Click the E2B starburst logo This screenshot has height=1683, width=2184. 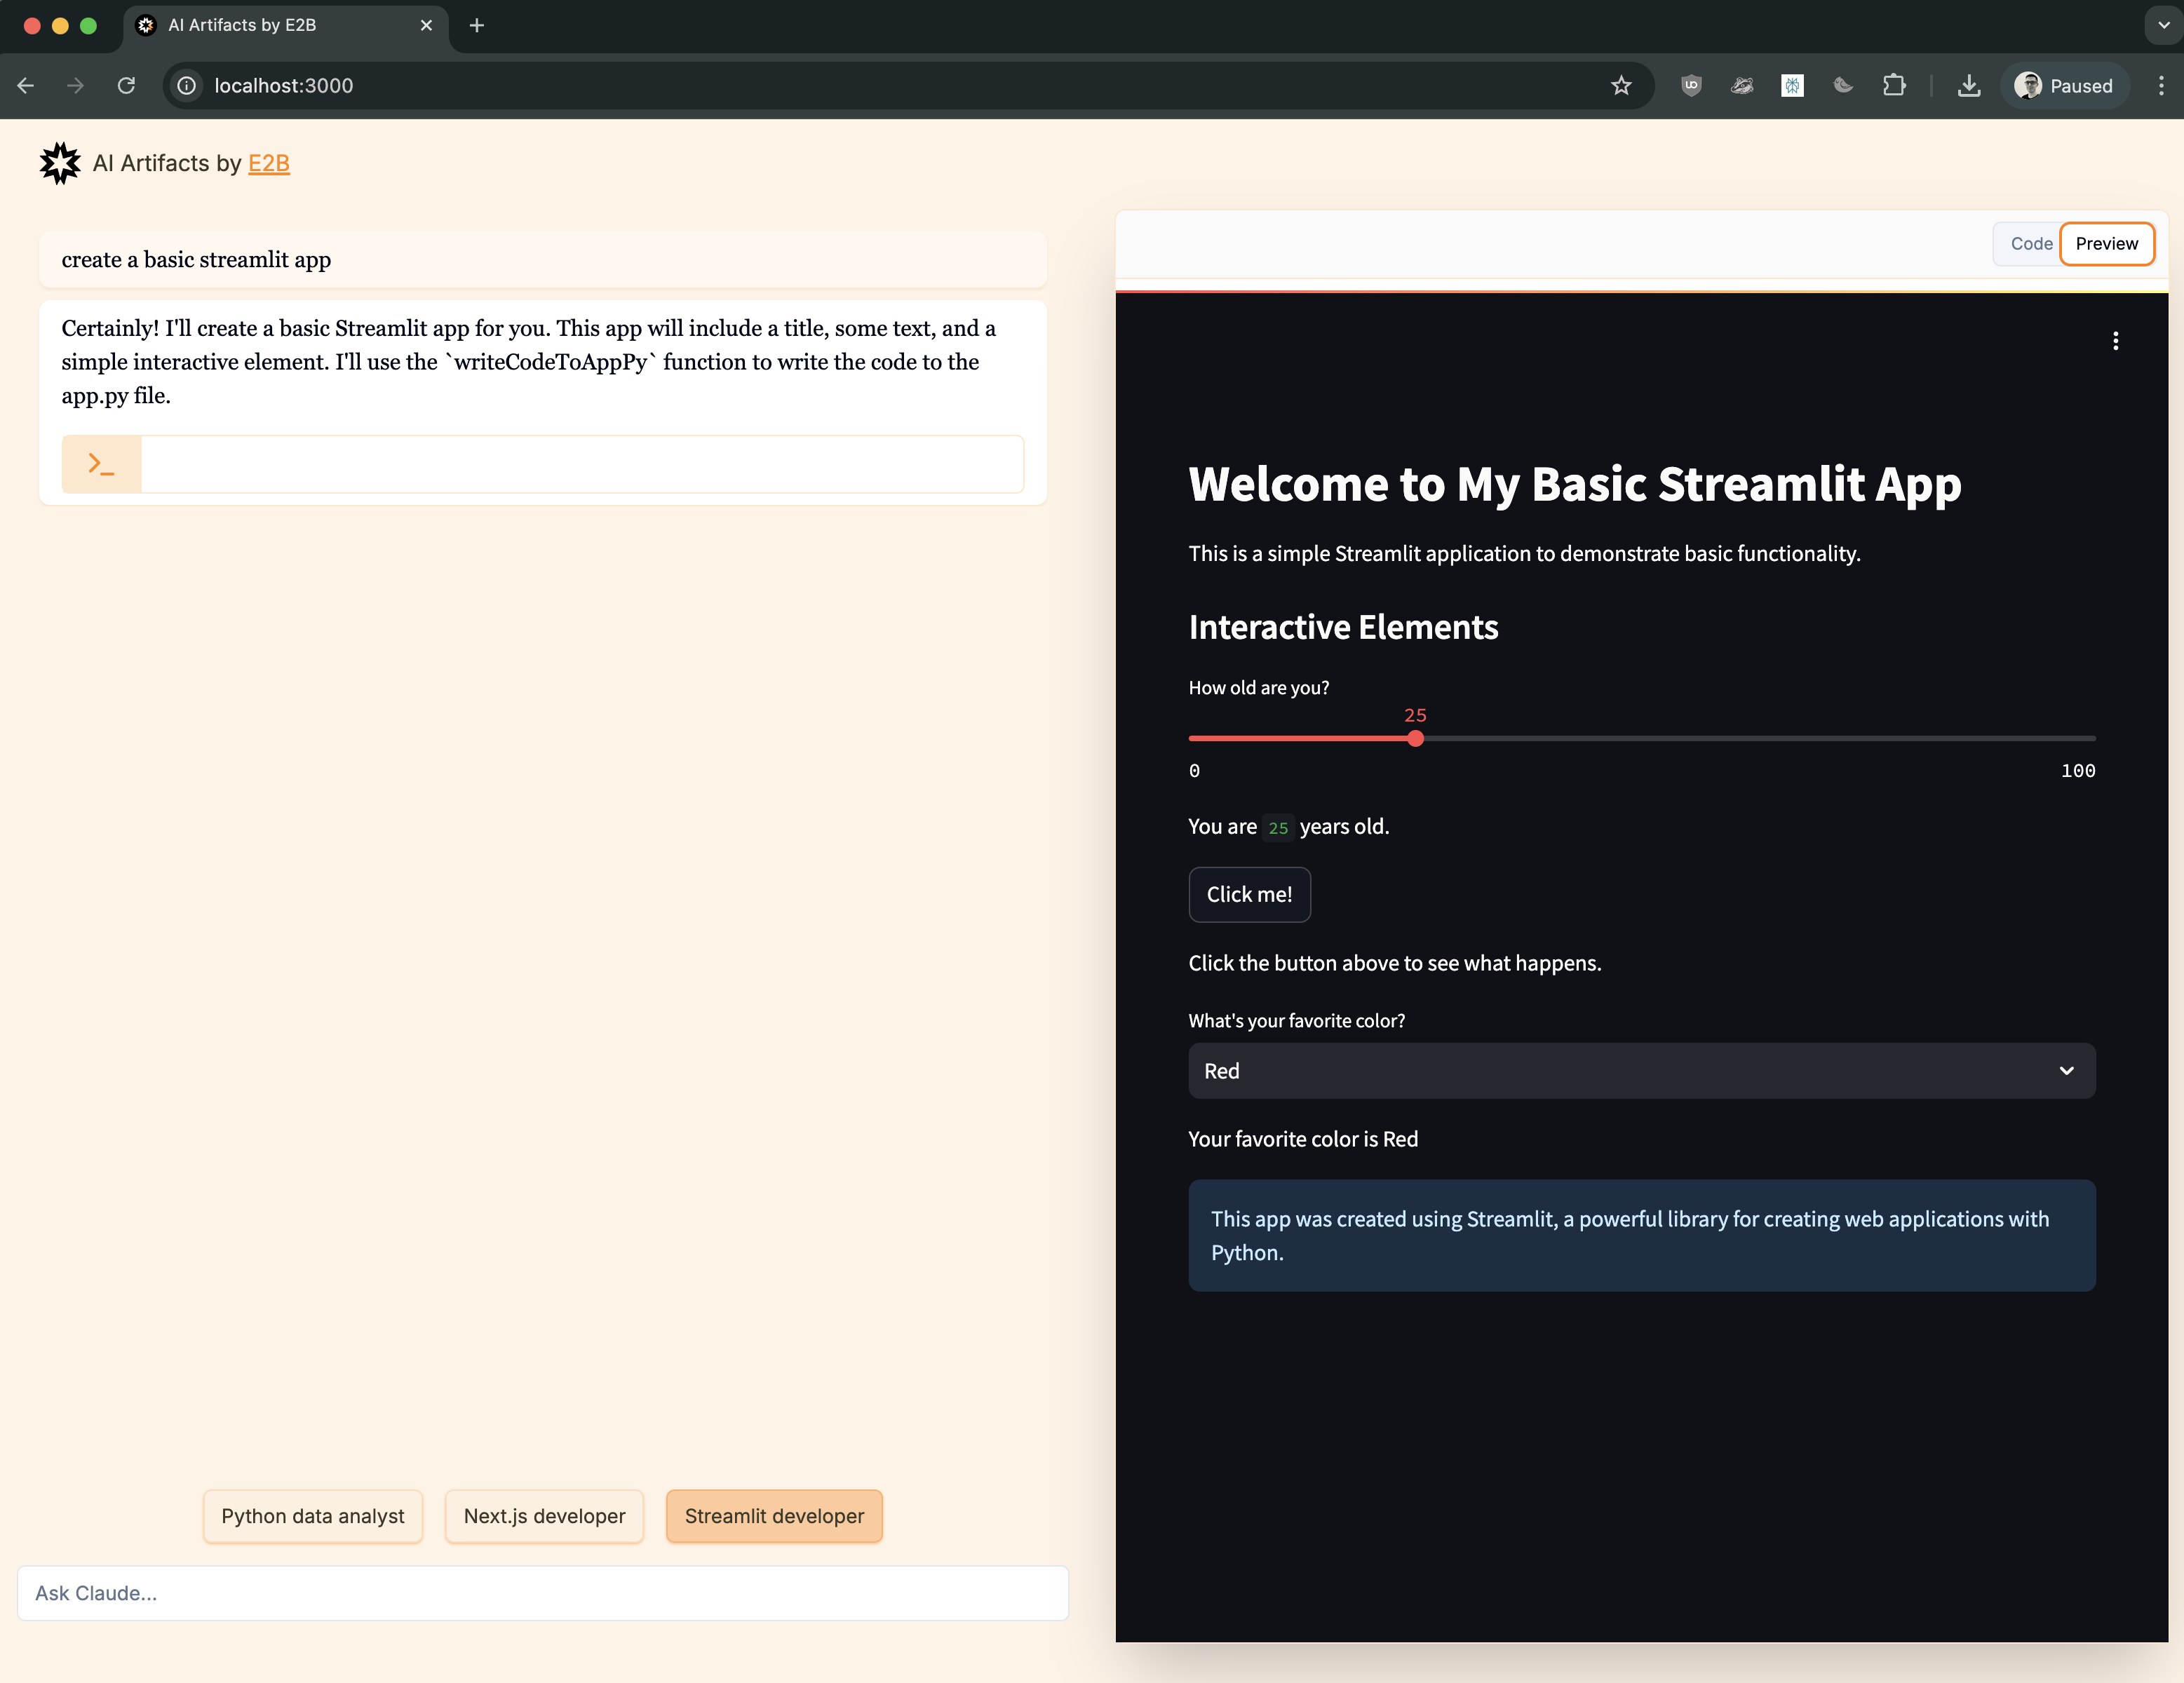tap(60, 163)
